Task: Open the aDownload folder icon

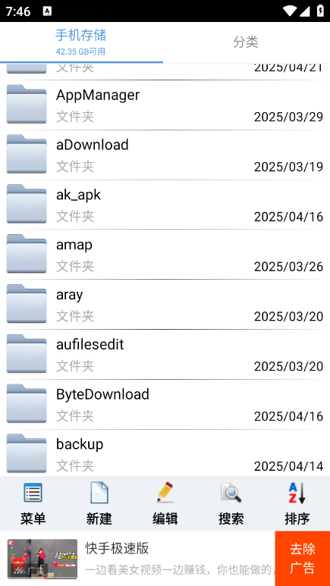Action: click(27, 154)
